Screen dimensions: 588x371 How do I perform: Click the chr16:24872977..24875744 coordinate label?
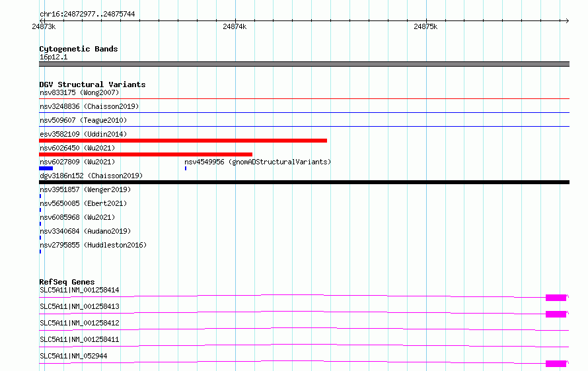87,14
